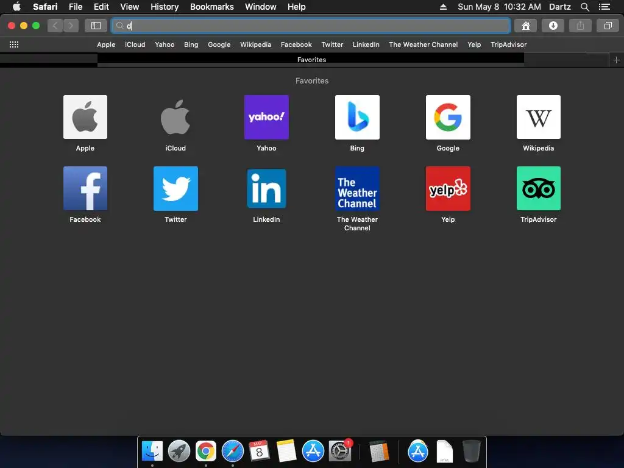624x468 pixels.
Task: Open Launchpad rocket in the Dock
Action: click(179, 452)
